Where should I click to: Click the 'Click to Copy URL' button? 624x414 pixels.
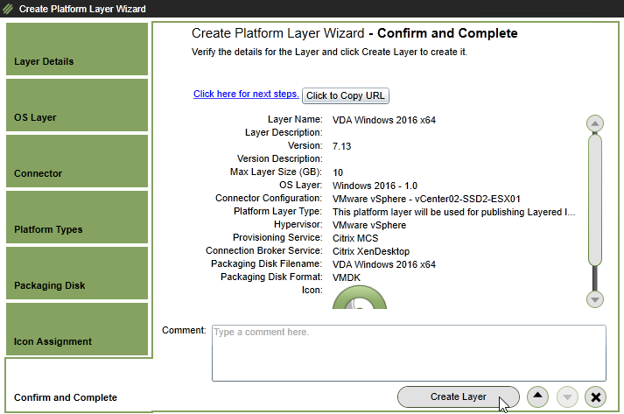(x=346, y=96)
